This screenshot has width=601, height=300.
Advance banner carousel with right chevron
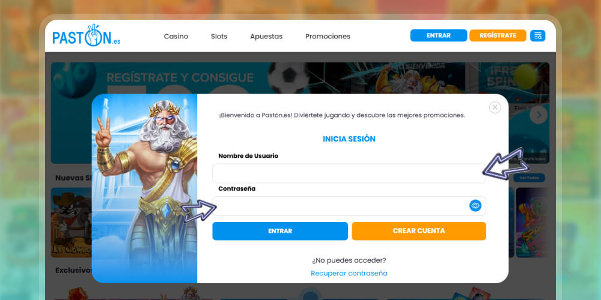point(538,115)
